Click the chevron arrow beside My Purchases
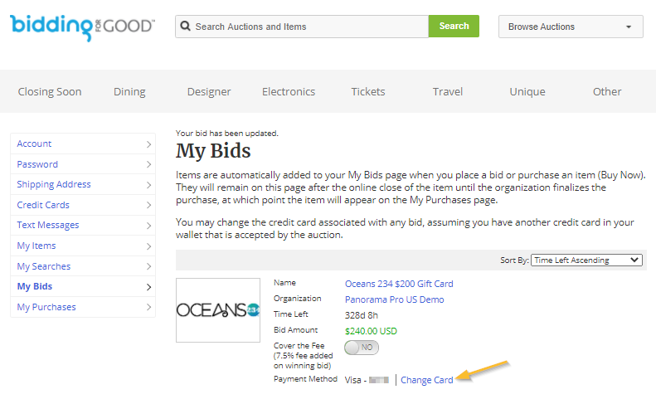Screen dimensions: 656x404 click(x=148, y=307)
